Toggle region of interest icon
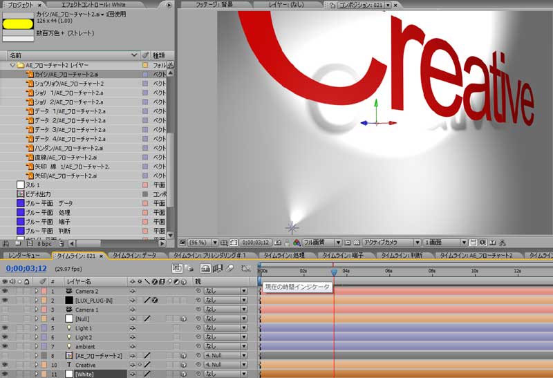The image size is (553, 378). (348, 243)
